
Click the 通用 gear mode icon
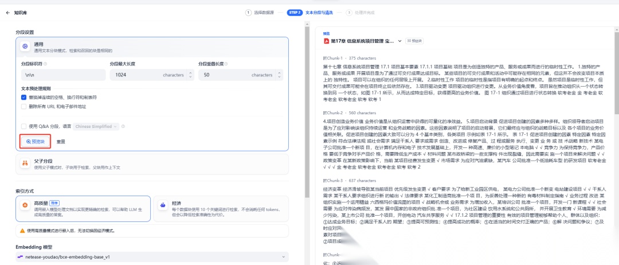tap(25, 46)
